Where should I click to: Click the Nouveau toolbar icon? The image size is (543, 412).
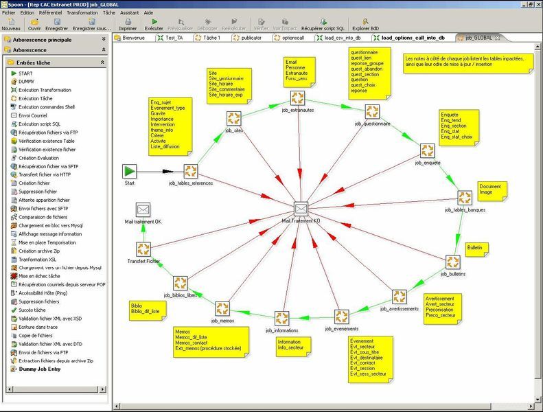tap(10, 22)
